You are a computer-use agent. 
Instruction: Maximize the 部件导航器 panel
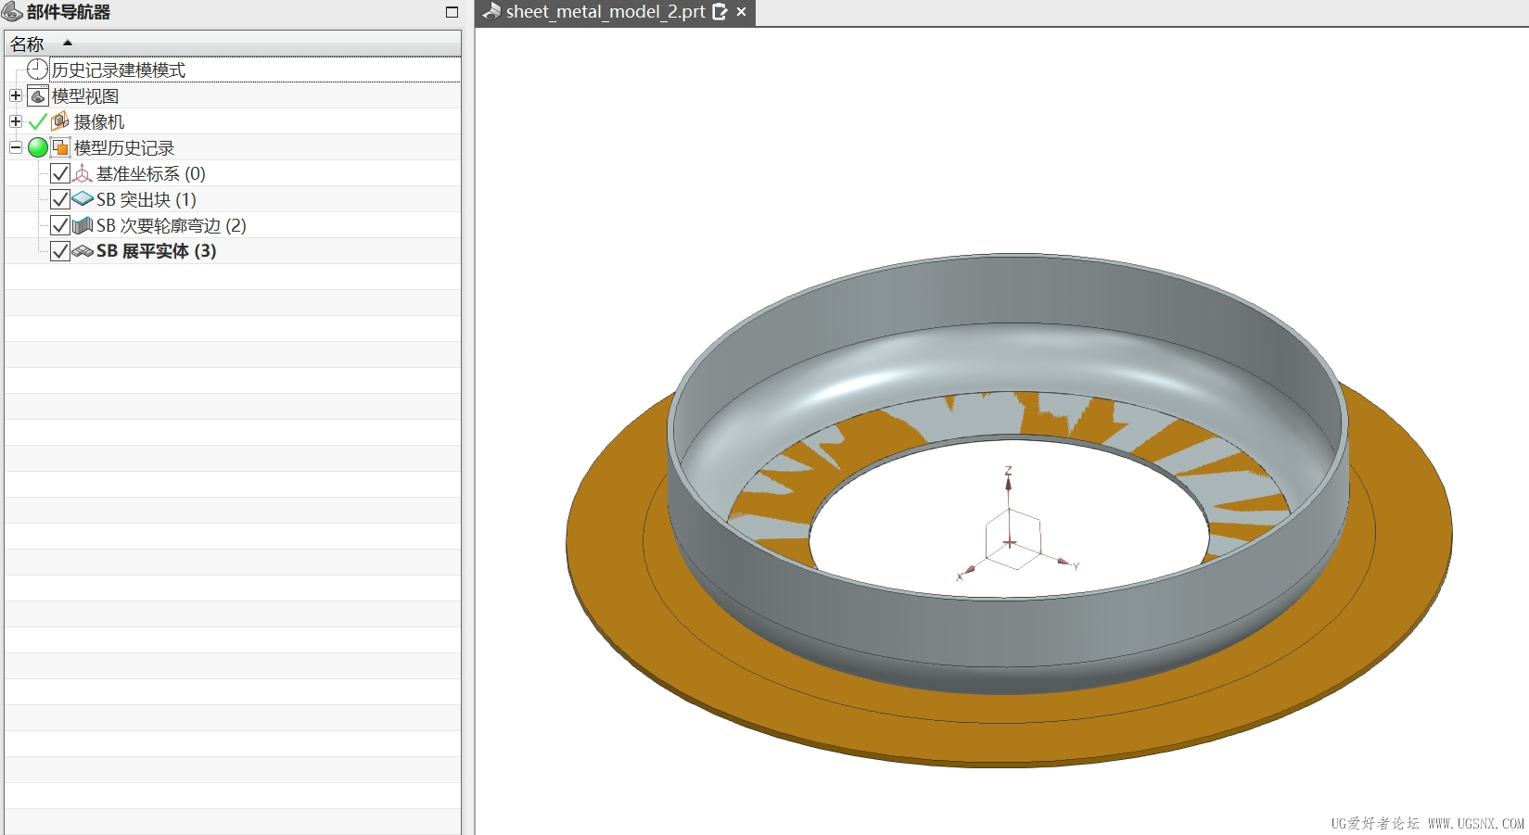click(452, 12)
